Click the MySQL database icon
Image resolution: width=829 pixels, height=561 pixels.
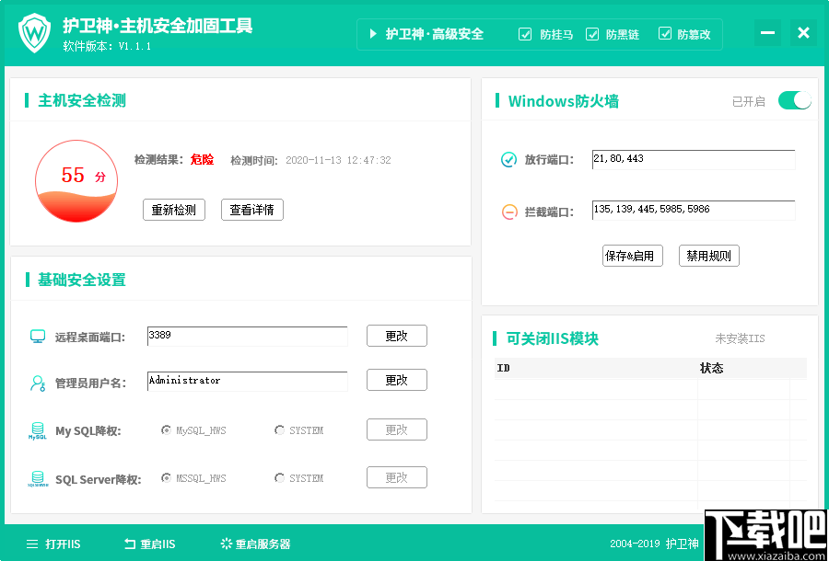(34, 429)
